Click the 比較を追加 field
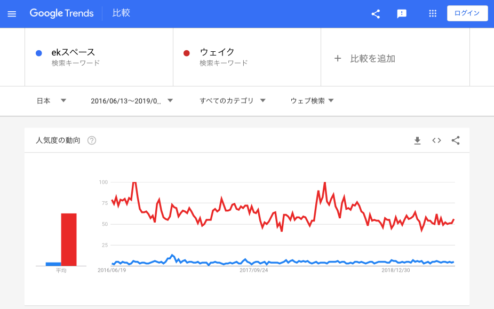The width and height of the screenshot is (494, 309). point(372,59)
